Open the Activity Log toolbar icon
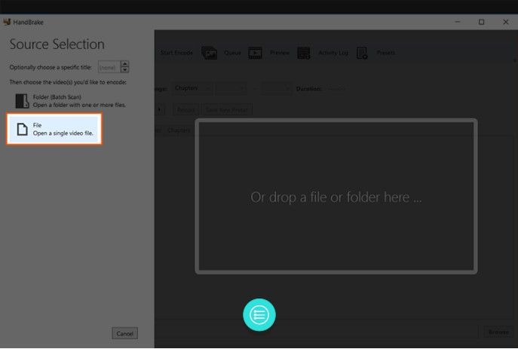 303,53
